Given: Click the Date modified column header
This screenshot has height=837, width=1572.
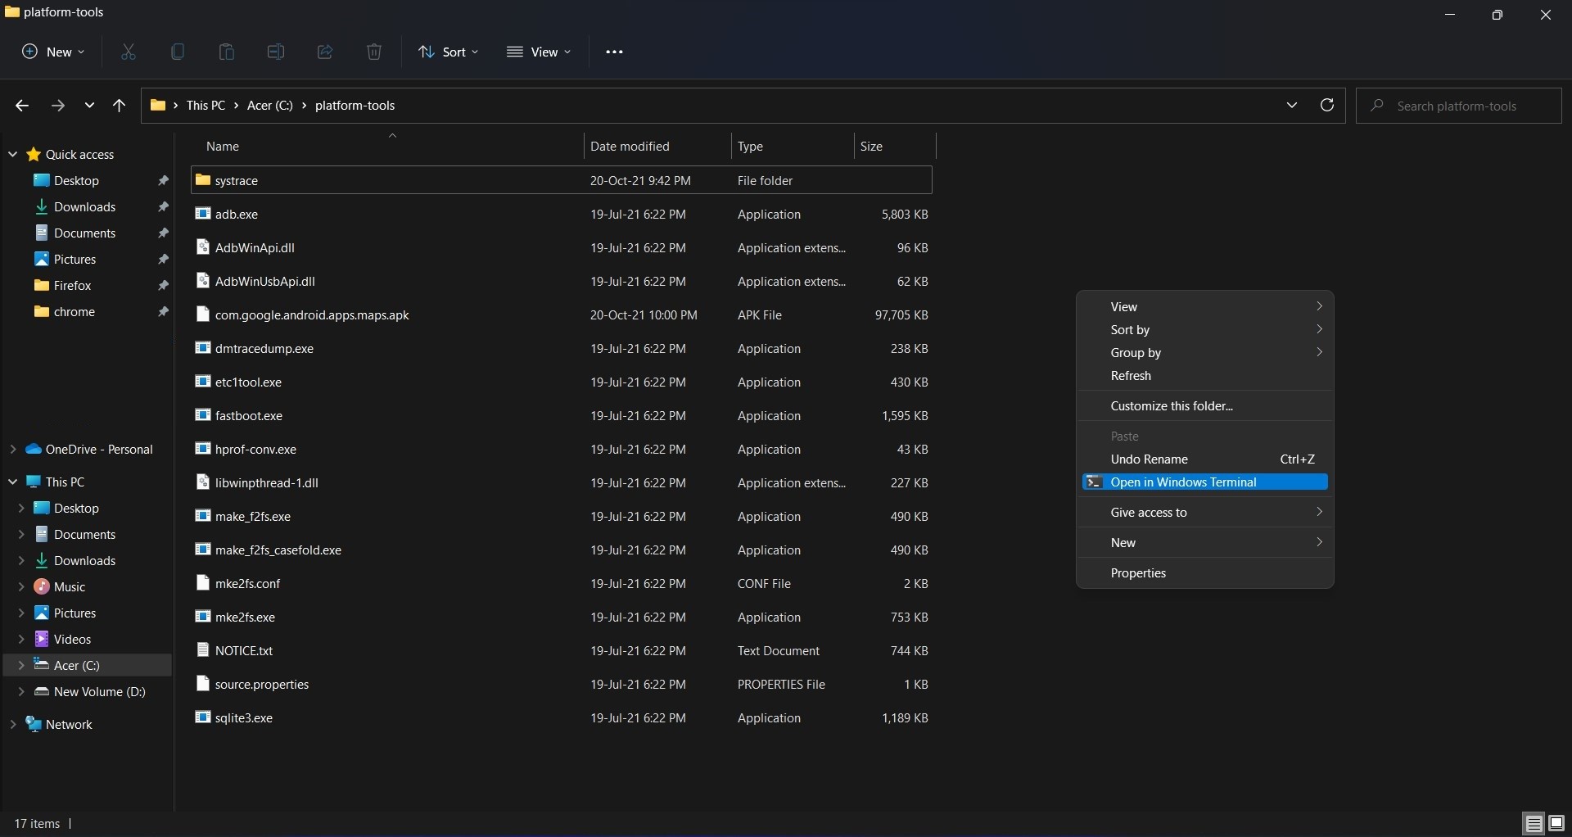Looking at the screenshot, I should click(x=630, y=147).
